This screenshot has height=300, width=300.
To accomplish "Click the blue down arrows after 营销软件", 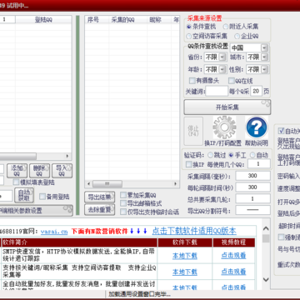I will pos(138,231).
